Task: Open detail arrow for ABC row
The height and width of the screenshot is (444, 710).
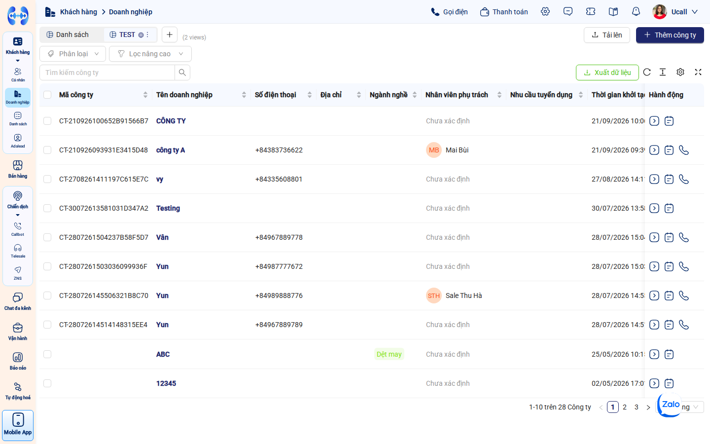Action: click(x=654, y=354)
